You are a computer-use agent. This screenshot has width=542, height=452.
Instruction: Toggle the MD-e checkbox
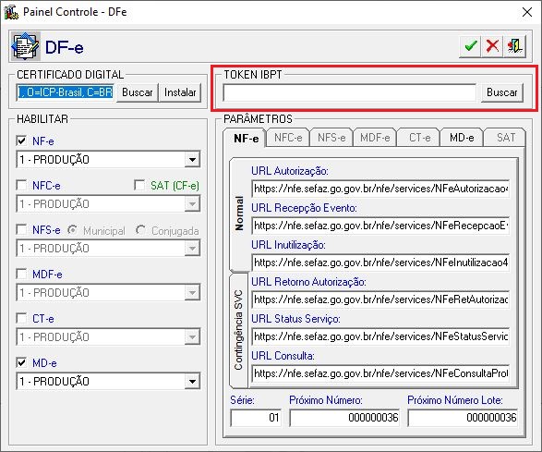coord(21,362)
